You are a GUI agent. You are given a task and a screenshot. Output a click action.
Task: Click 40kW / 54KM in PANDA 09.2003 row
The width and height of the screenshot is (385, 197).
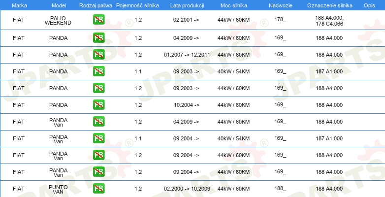[233, 71]
